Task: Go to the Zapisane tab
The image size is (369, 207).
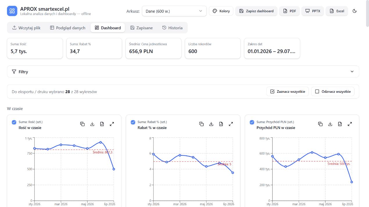Action: [x=141, y=28]
